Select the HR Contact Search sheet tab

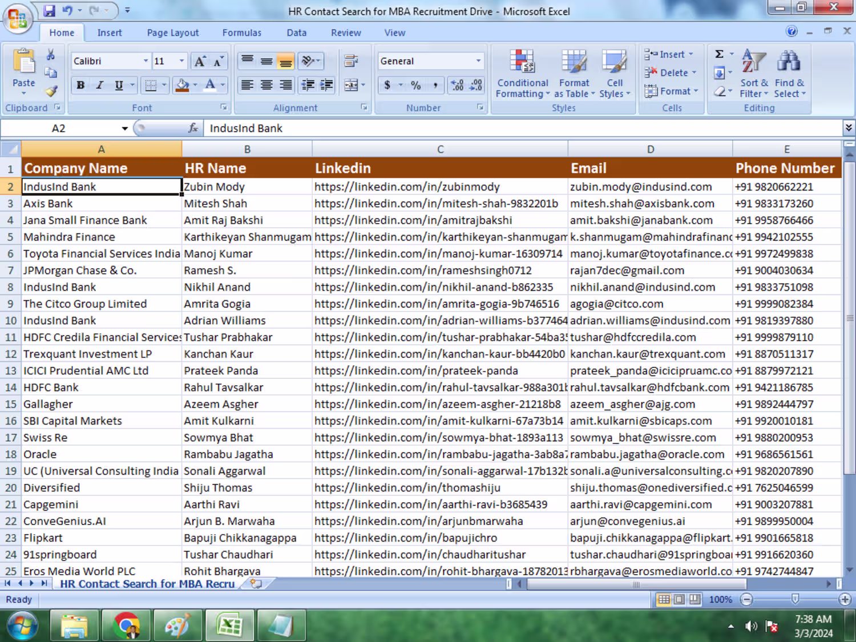tap(147, 584)
